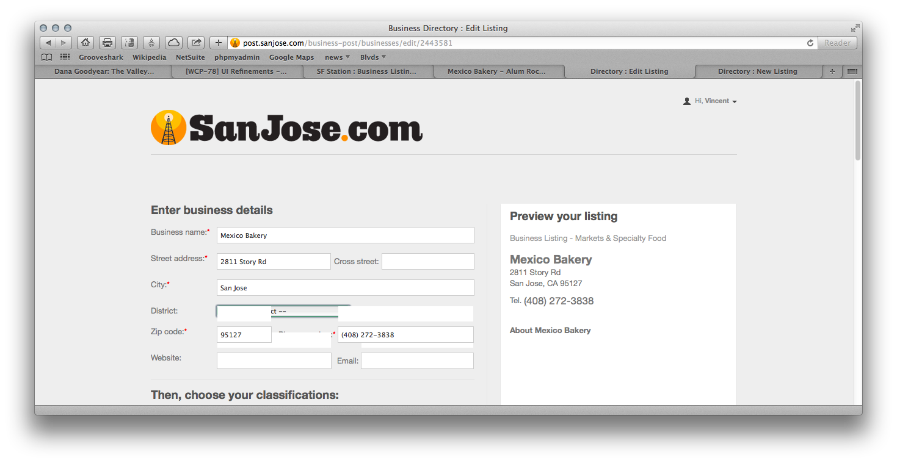The width and height of the screenshot is (897, 463).
Task: Open Reading List book icon
Action: tap(46, 57)
